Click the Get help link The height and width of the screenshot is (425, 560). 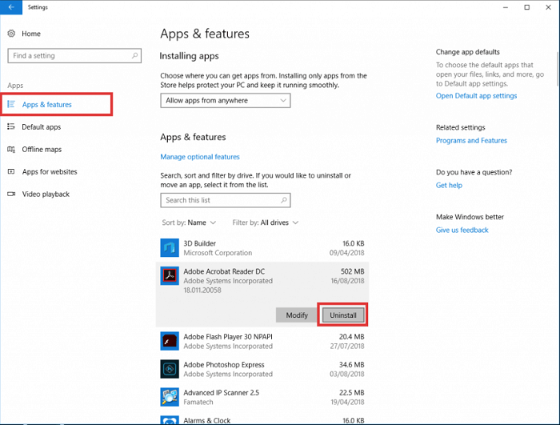449,185
